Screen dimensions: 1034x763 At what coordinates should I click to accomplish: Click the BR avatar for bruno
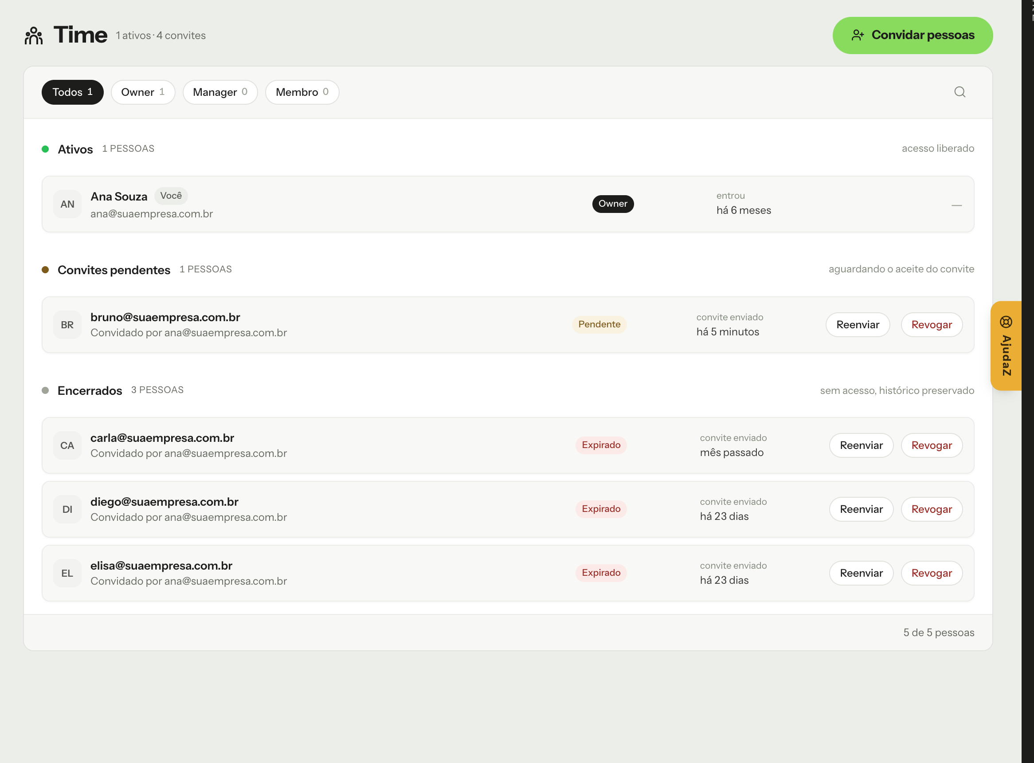click(x=67, y=325)
